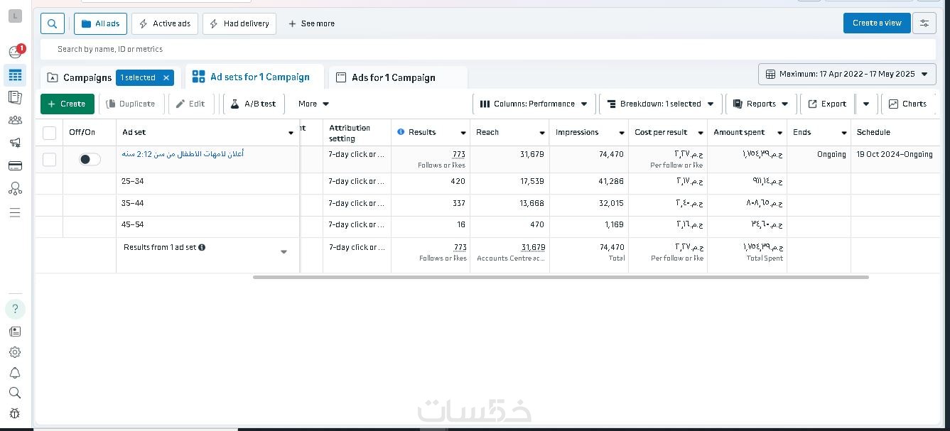Open the column settings sliders icon

(x=924, y=23)
